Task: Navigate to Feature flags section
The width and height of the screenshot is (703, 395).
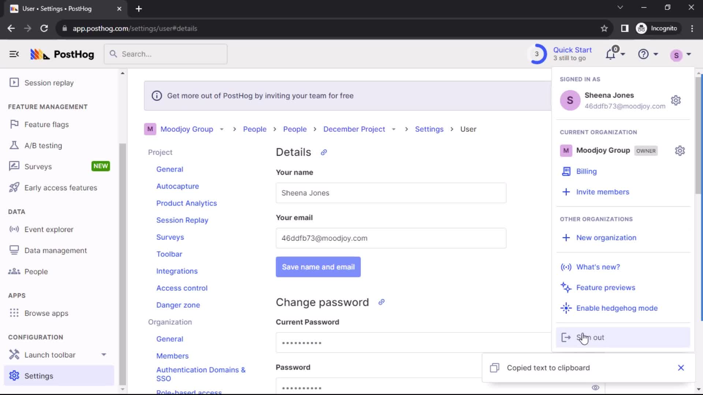Action: (47, 124)
